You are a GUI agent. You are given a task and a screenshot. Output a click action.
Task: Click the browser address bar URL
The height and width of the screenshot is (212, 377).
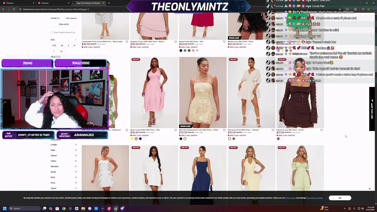56,9
